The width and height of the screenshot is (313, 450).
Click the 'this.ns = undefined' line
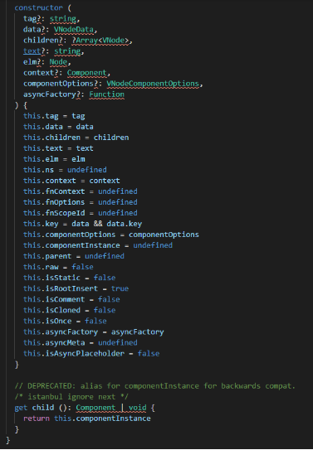point(65,170)
